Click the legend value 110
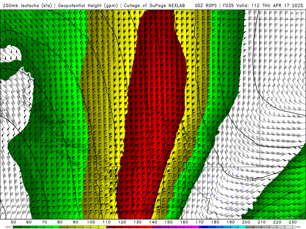The height and width of the screenshot is (229, 306). (106, 222)
